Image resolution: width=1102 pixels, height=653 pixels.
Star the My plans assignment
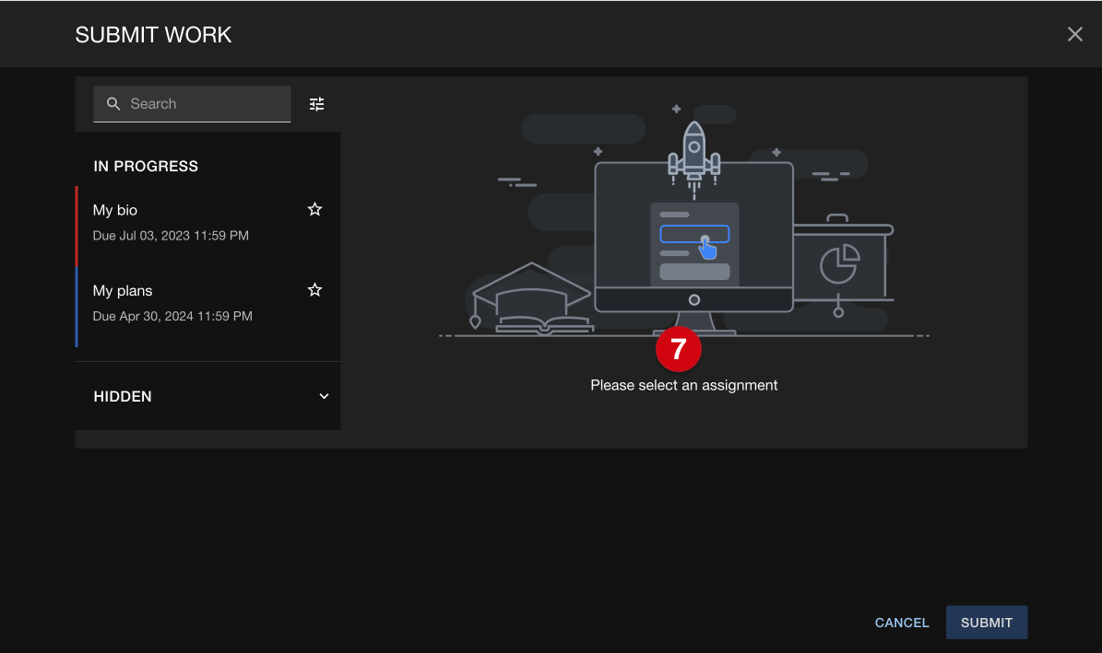[314, 290]
